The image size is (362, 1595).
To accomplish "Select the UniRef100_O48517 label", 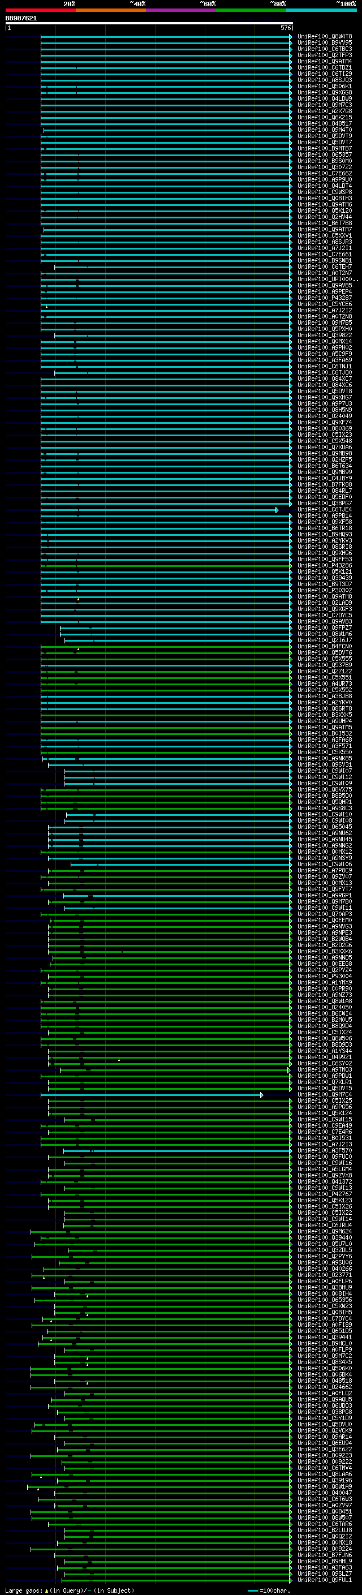I will pyautogui.click(x=325, y=123).
